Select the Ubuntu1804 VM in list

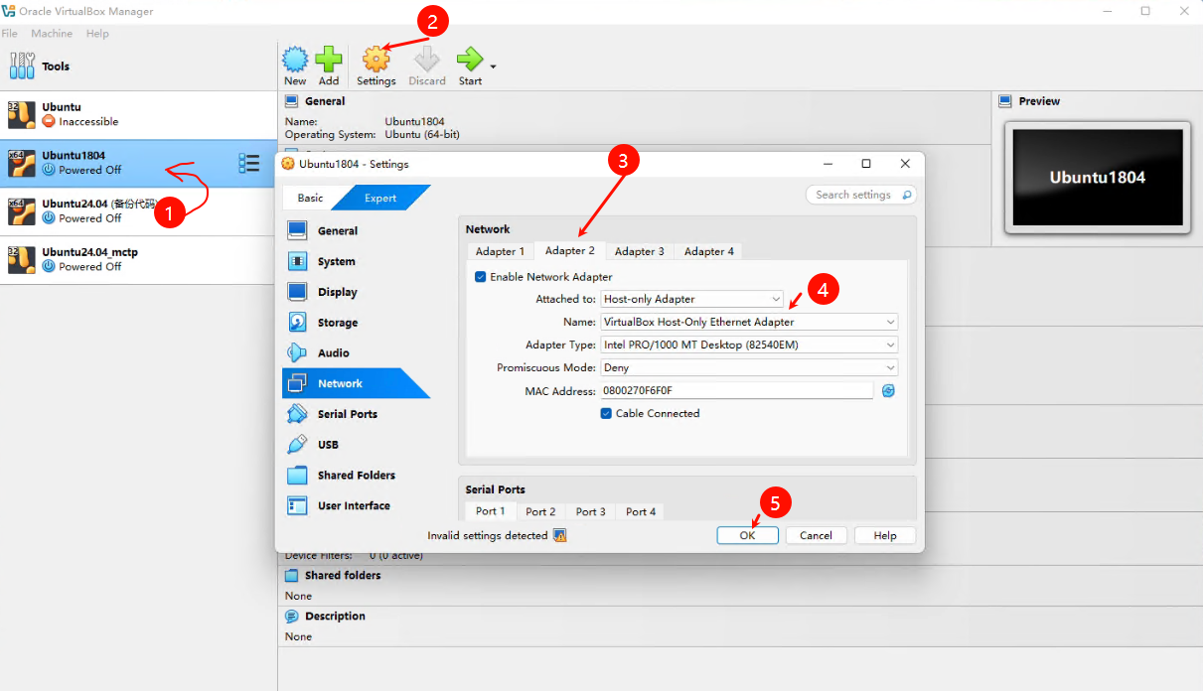point(138,164)
